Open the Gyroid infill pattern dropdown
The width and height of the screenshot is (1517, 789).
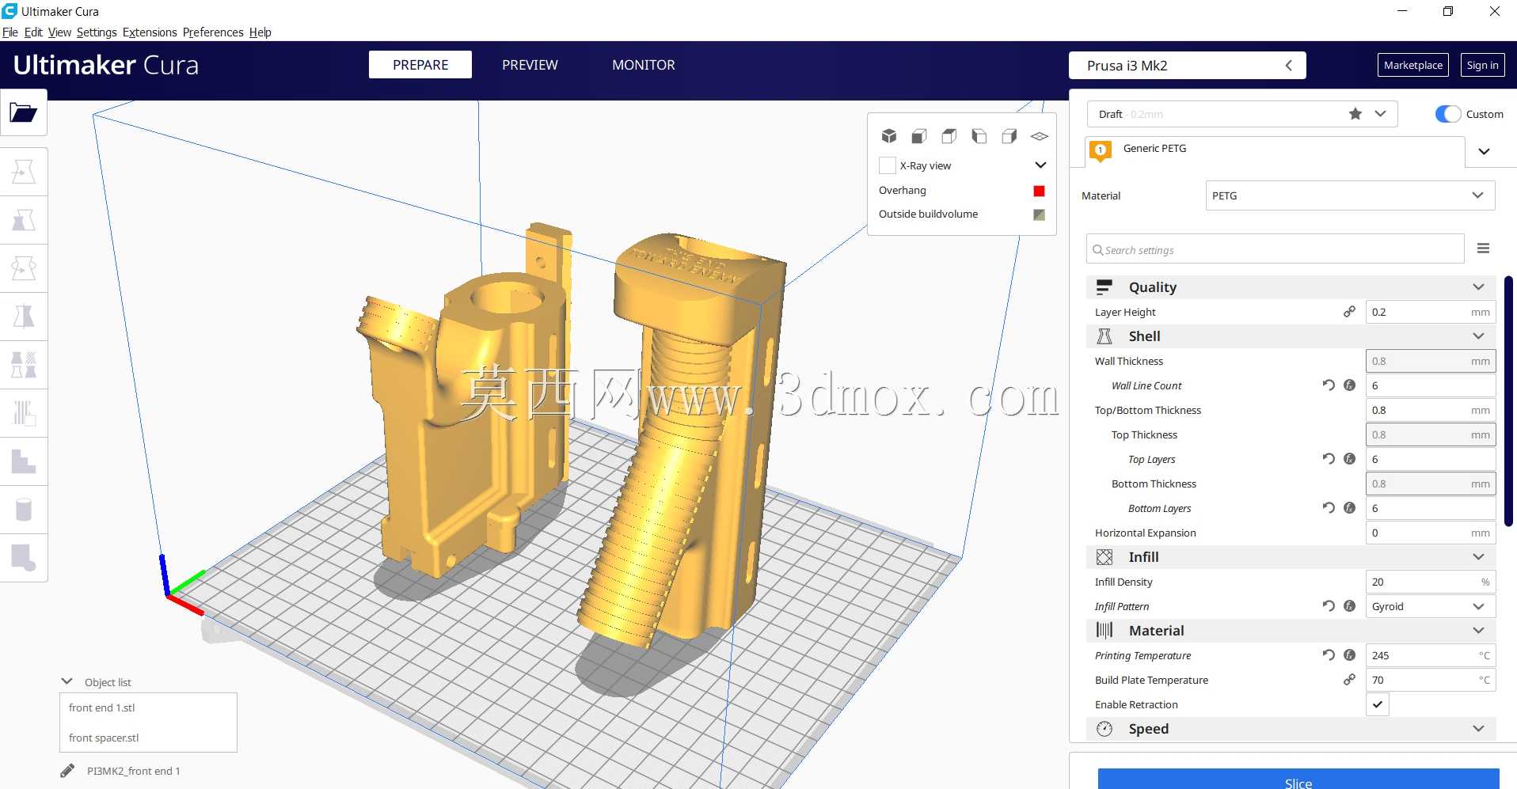pyautogui.click(x=1431, y=606)
